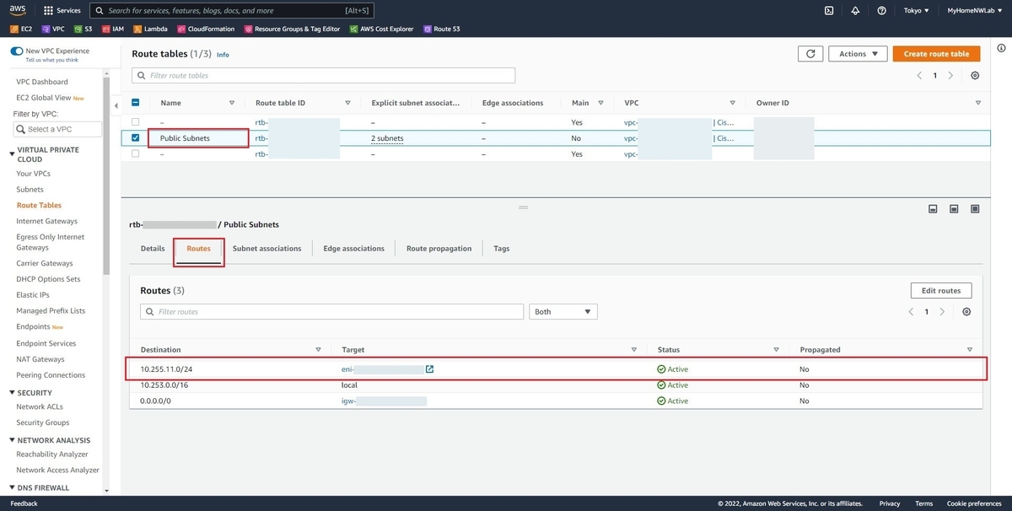Open VPC bookmark shortcut

click(52, 29)
